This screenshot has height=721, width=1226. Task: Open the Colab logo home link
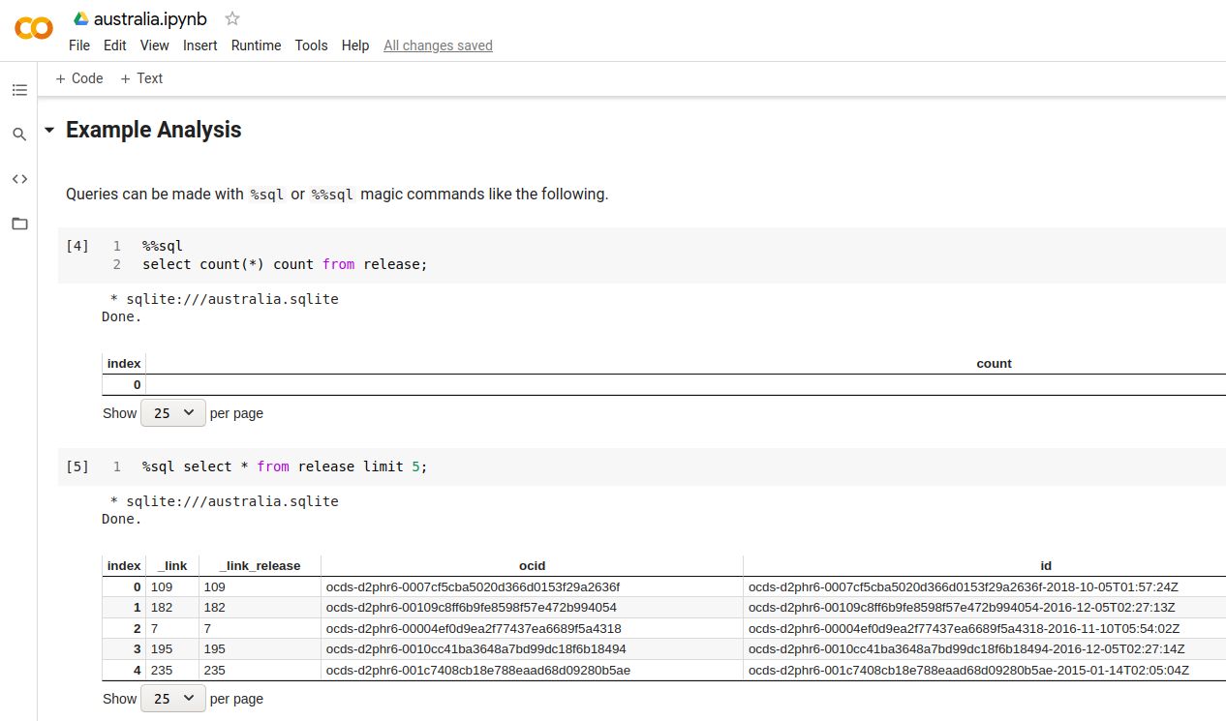33,28
